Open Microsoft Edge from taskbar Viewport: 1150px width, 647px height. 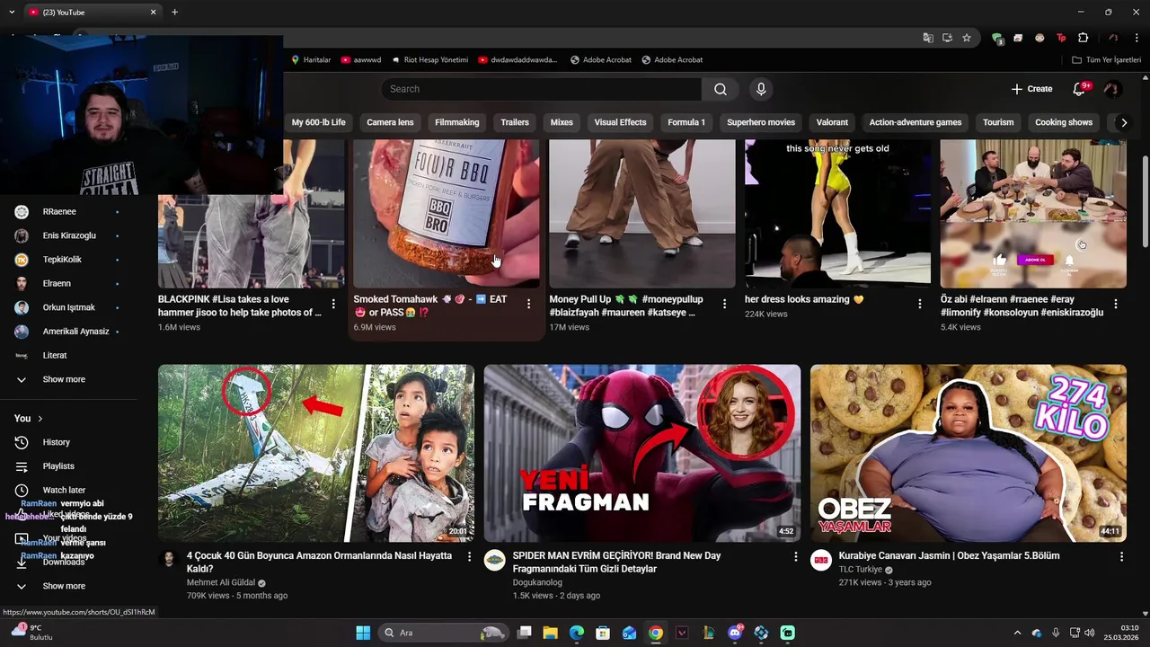click(577, 633)
